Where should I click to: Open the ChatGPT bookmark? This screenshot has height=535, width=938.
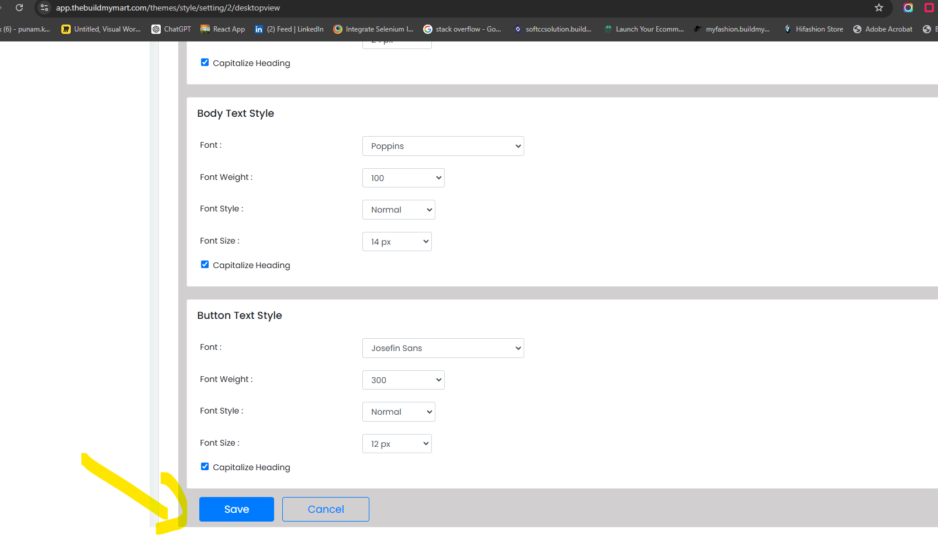(x=171, y=29)
